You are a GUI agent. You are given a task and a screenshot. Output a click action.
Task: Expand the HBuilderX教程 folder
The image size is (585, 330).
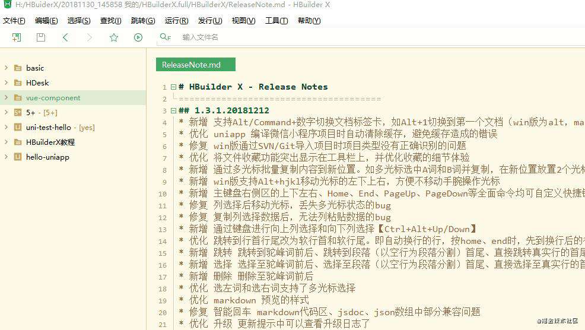coord(6,142)
